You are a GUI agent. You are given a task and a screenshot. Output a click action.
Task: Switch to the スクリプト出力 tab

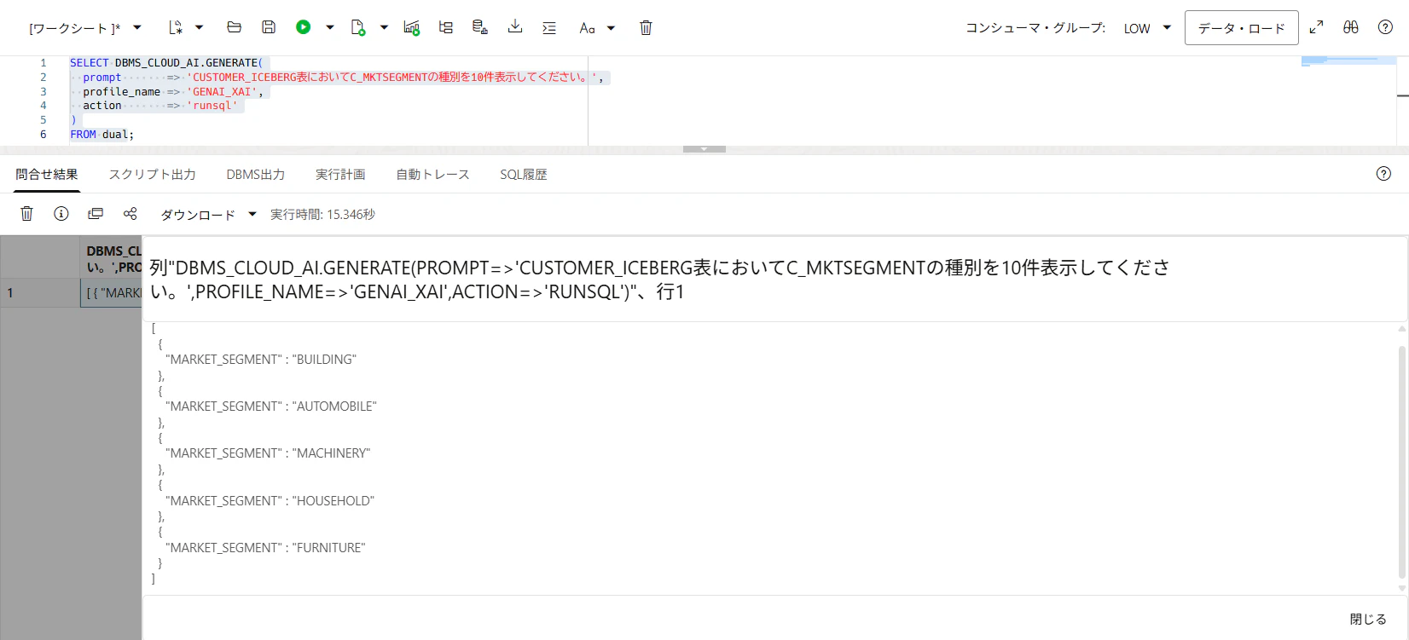pyautogui.click(x=152, y=174)
